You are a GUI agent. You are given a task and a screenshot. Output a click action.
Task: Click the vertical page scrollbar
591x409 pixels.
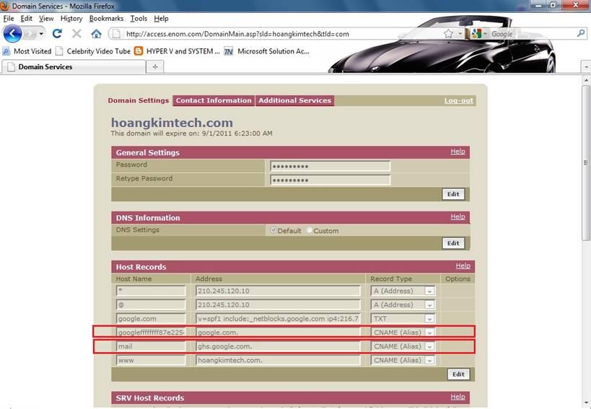[586, 163]
